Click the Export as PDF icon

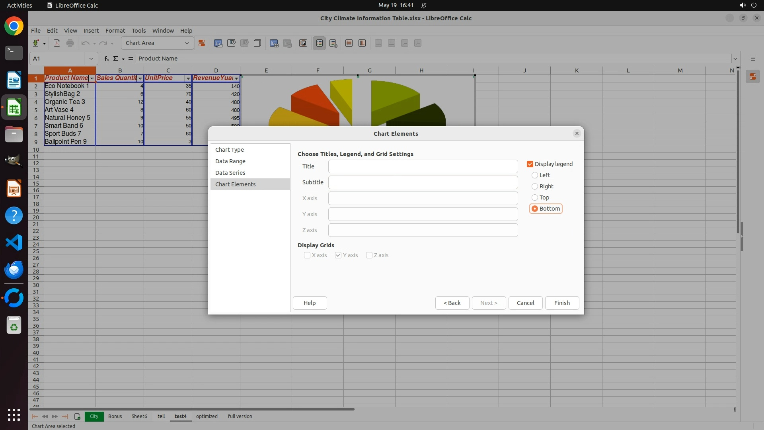[57, 43]
